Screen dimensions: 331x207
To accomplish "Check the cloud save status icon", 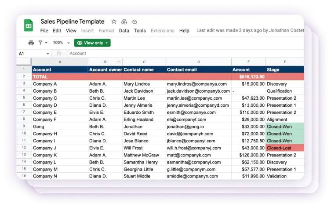I will coord(134,22).
